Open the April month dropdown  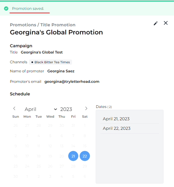coord(41,109)
